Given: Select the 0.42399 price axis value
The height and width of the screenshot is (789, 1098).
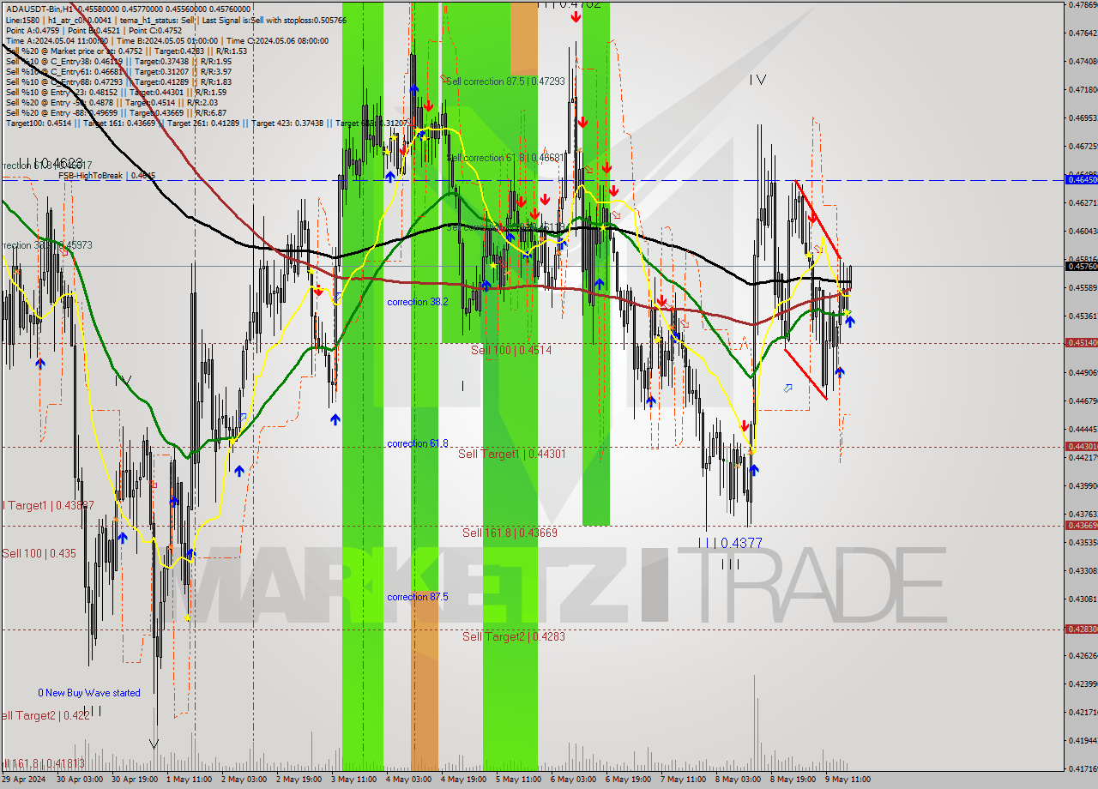Looking at the screenshot, I should click(x=1083, y=684).
